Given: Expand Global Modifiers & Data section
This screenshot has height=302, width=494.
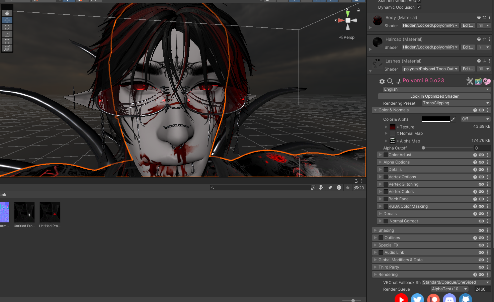Looking at the screenshot, I should tap(375, 260).
